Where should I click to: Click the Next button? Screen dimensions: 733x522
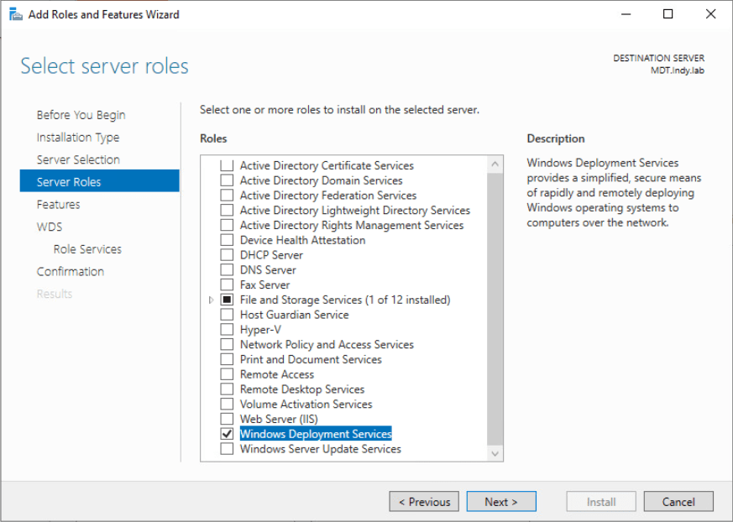coord(500,502)
